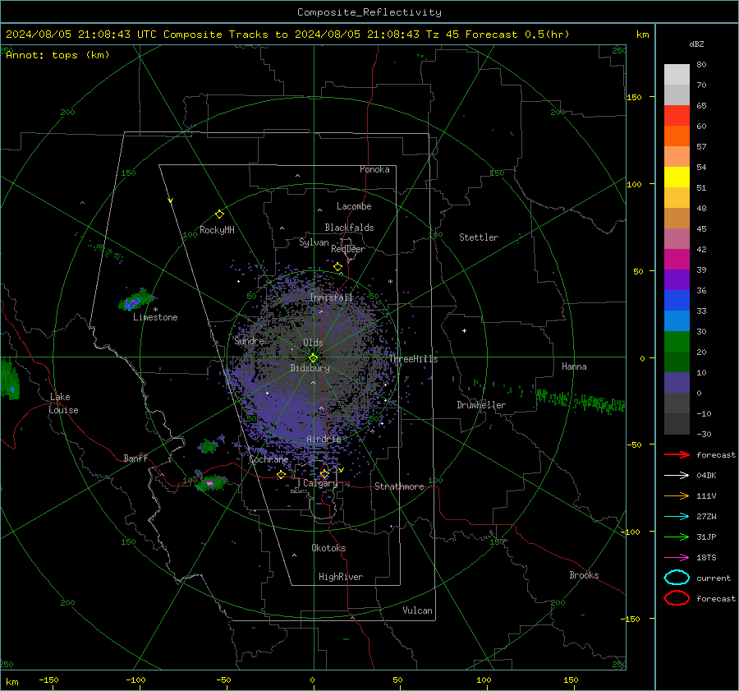Click the cyan 27ZW arrow icon

pos(677,517)
